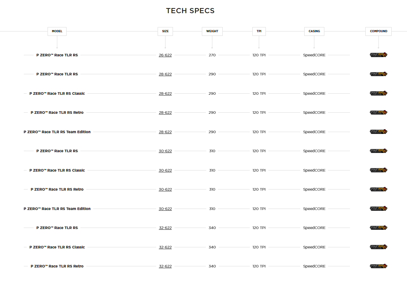Click the TPI column header
The width and height of the screenshot is (407, 281).
pos(259,31)
